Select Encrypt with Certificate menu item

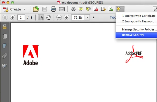(x=137, y=16)
